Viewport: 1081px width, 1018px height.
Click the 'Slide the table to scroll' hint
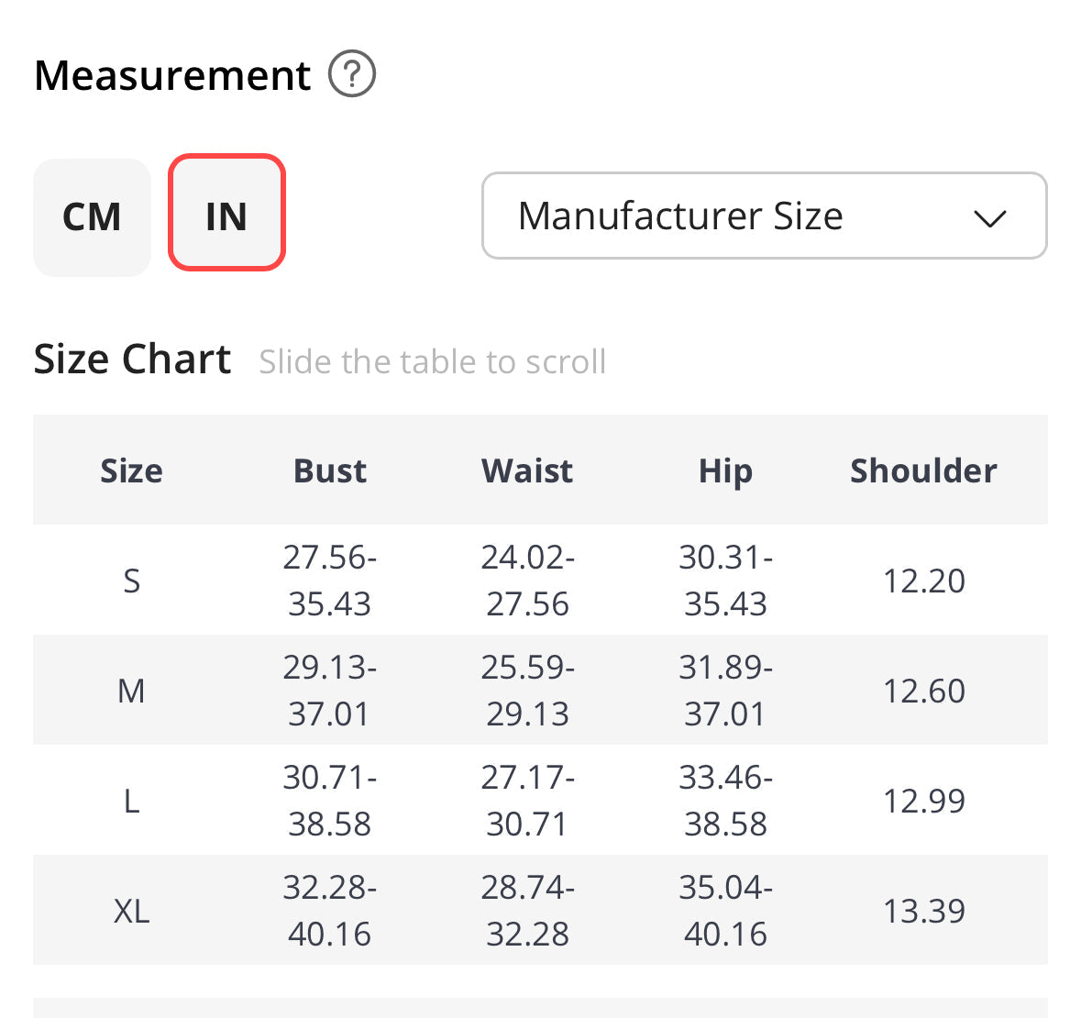432,362
